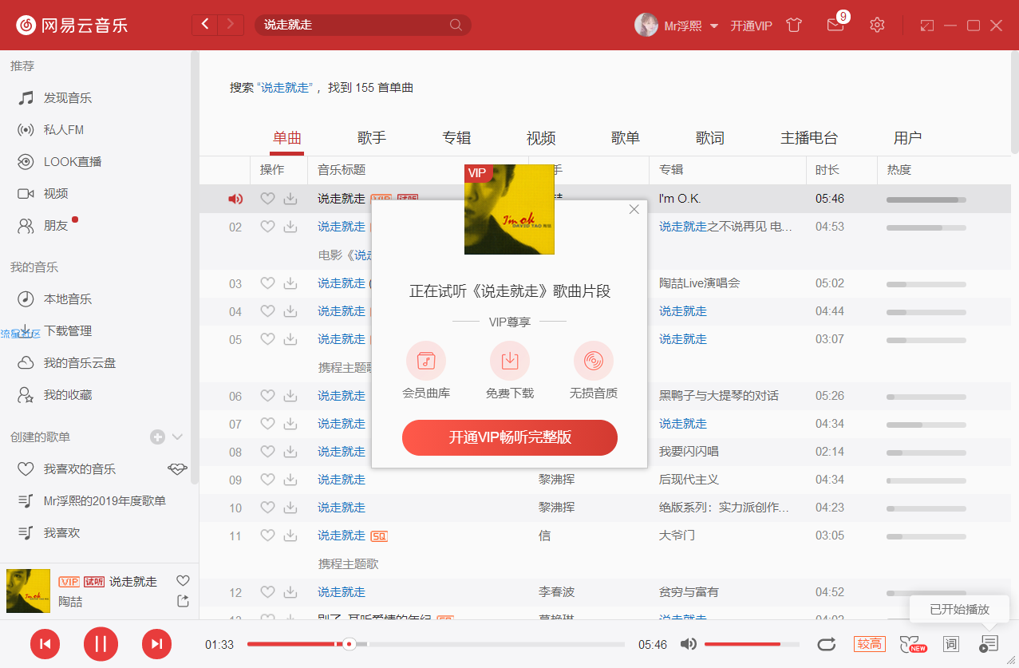
Task: Switch to mini mode window icon
Action: [x=926, y=26]
